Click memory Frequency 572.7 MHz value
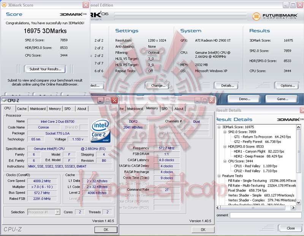This screenshot has height=236, width=304. coord(166,148)
